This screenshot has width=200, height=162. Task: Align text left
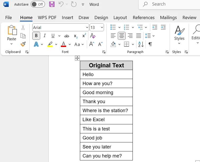coord(113,36)
